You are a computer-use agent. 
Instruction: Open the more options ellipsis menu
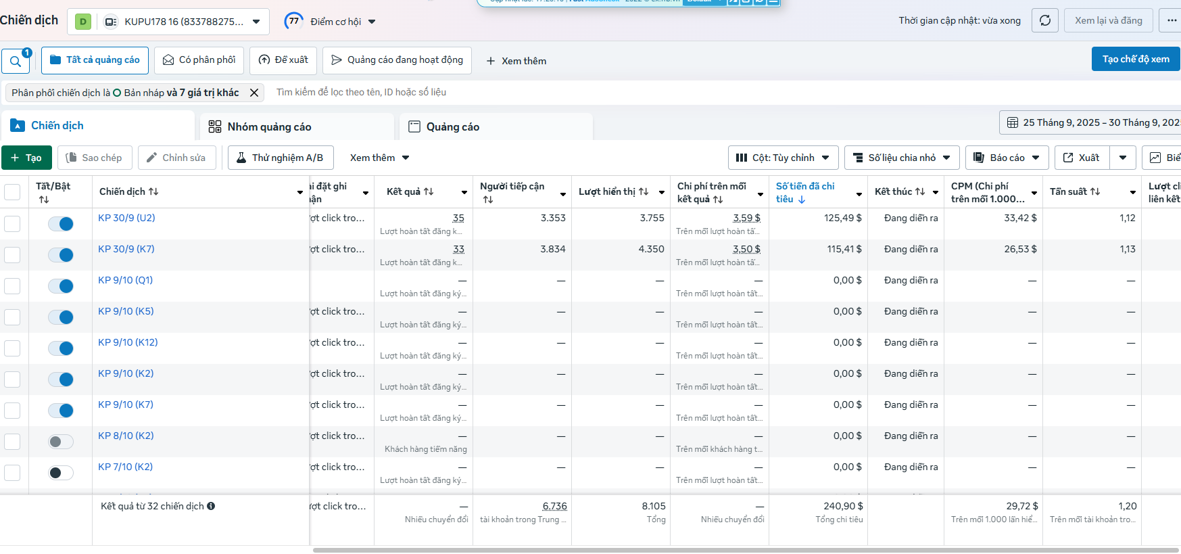(x=1172, y=20)
